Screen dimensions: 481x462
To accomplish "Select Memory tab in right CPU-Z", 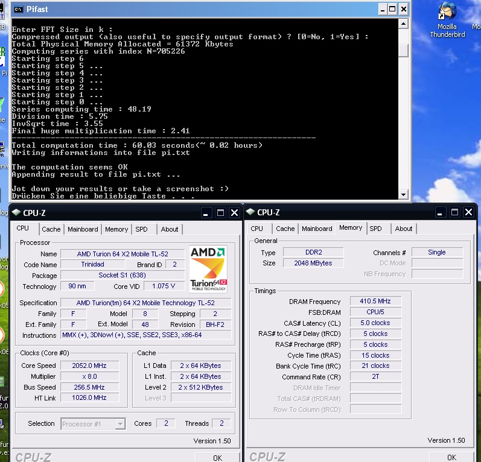I will 351,228.
